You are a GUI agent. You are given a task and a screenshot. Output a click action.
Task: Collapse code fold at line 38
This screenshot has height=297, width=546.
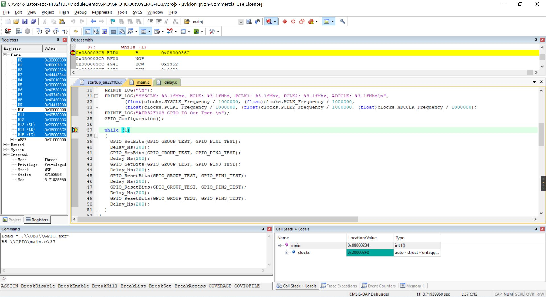pos(96,136)
